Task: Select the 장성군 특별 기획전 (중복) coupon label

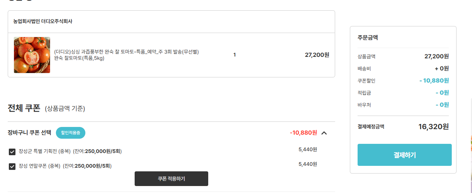Action: [x=45, y=151]
